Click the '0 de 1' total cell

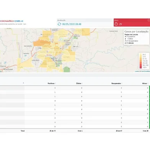pyautogui.click(x=80, y=131)
